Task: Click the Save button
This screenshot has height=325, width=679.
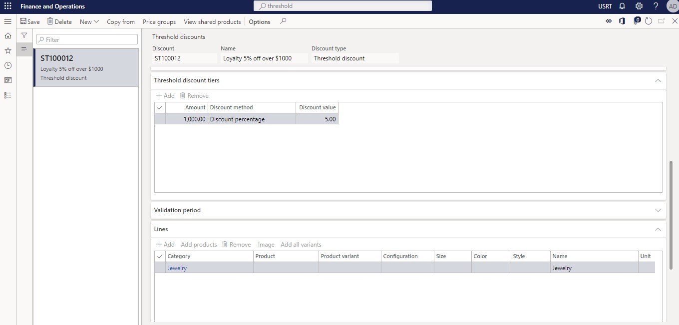Action: [30, 21]
